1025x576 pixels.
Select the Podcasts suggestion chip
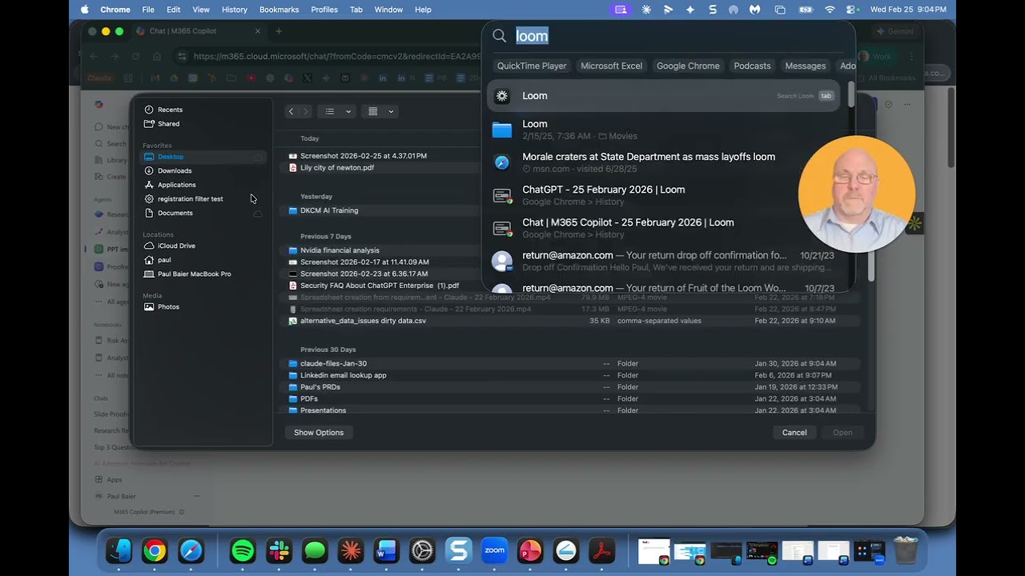pos(752,66)
